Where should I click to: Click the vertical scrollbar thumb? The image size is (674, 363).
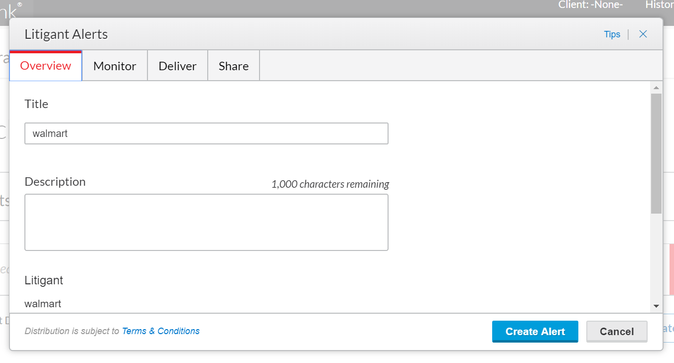pyautogui.click(x=656, y=153)
